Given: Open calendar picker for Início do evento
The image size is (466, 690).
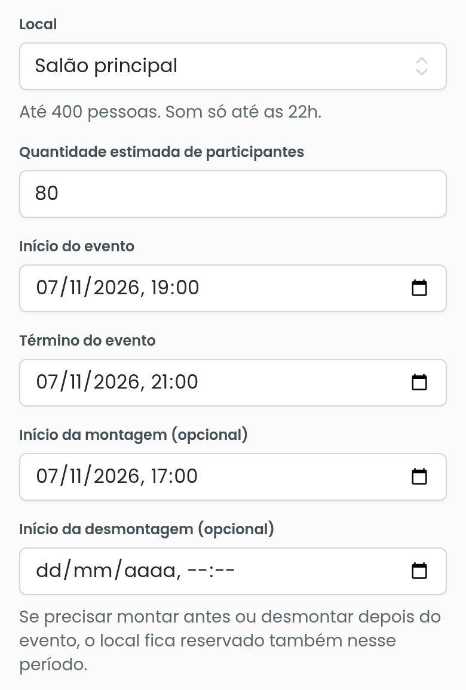Looking at the screenshot, I should 419,288.
